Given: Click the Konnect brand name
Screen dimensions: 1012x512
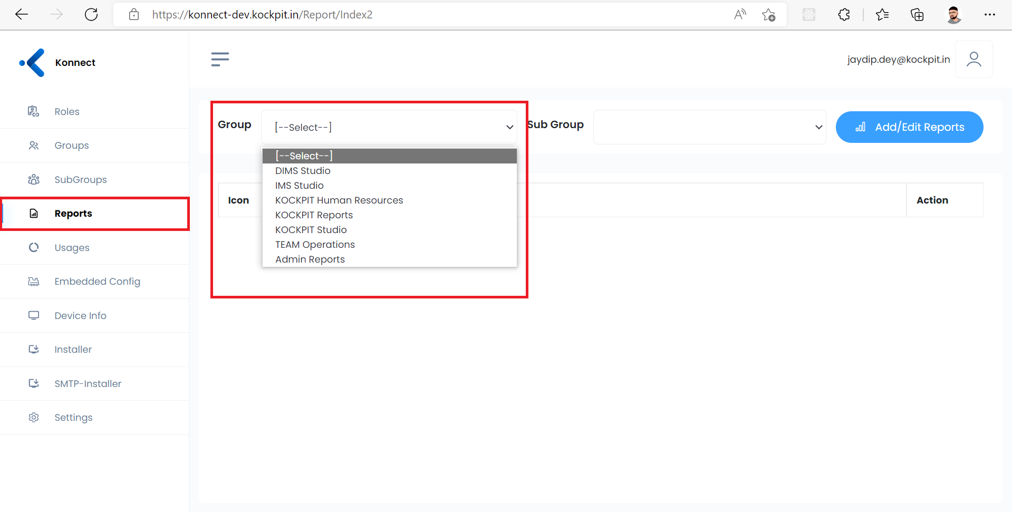Looking at the screenshot, I should 75,63.
